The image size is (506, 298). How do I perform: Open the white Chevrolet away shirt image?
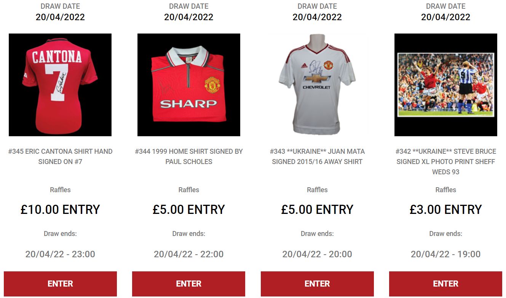pos(317,85)
